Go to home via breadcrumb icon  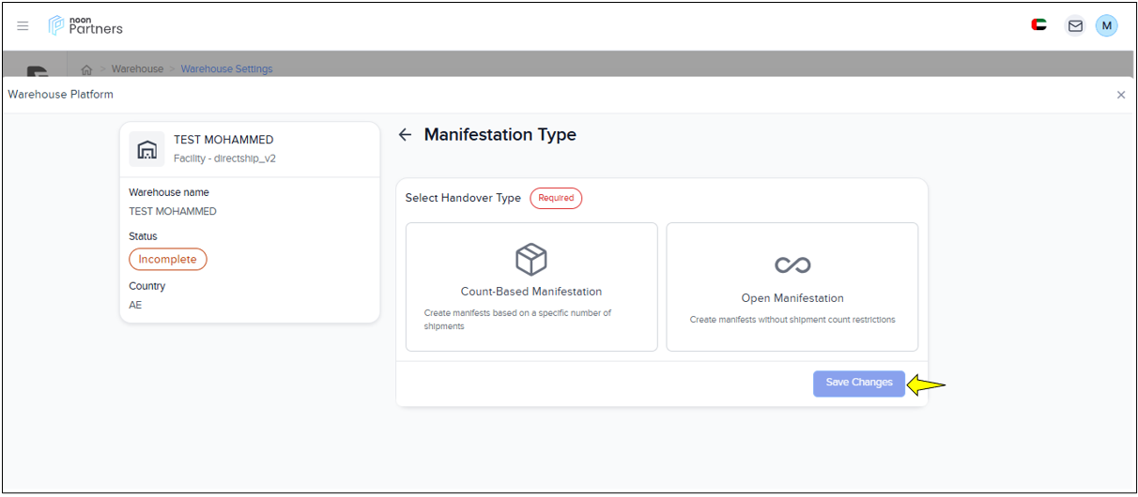(86, 69)
